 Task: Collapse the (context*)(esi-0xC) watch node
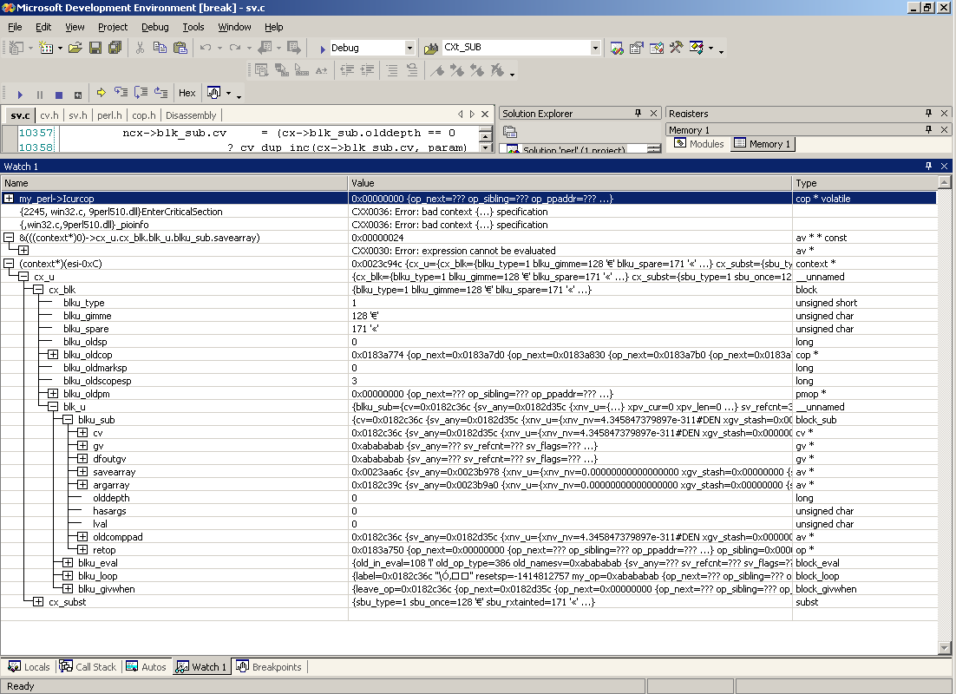pyautogui.click(x=9, y=264)
